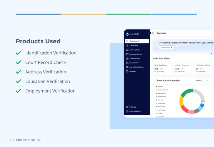This screenshot has height=147, width=214.
Task: Click the yellow Unable To Verify legend item
Action: click(x=163, y=90)
